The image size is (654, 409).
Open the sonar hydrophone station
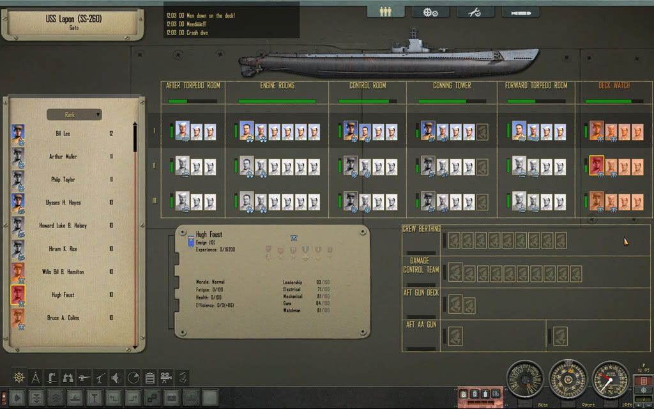pyautogui.click(x=117, y=378)
